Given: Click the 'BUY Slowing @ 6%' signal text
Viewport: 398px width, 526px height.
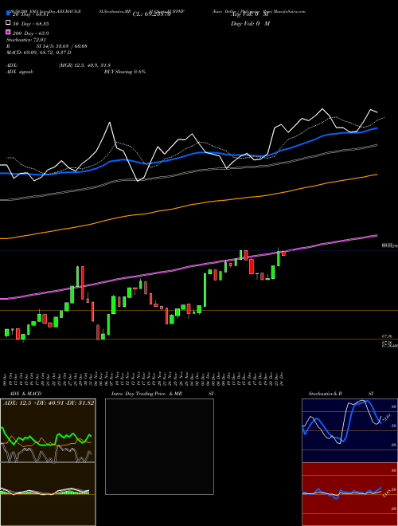Looking at the screenshot, I should pyautogui.click(x=125, y=72).
